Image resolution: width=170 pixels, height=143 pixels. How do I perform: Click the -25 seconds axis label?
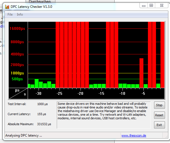[59, 93]
